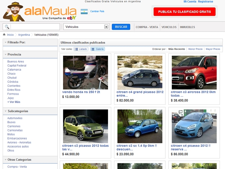This screenshot has height=169, width=225.
Task: Filter by Formosa province
Action: tap(13, 94)
